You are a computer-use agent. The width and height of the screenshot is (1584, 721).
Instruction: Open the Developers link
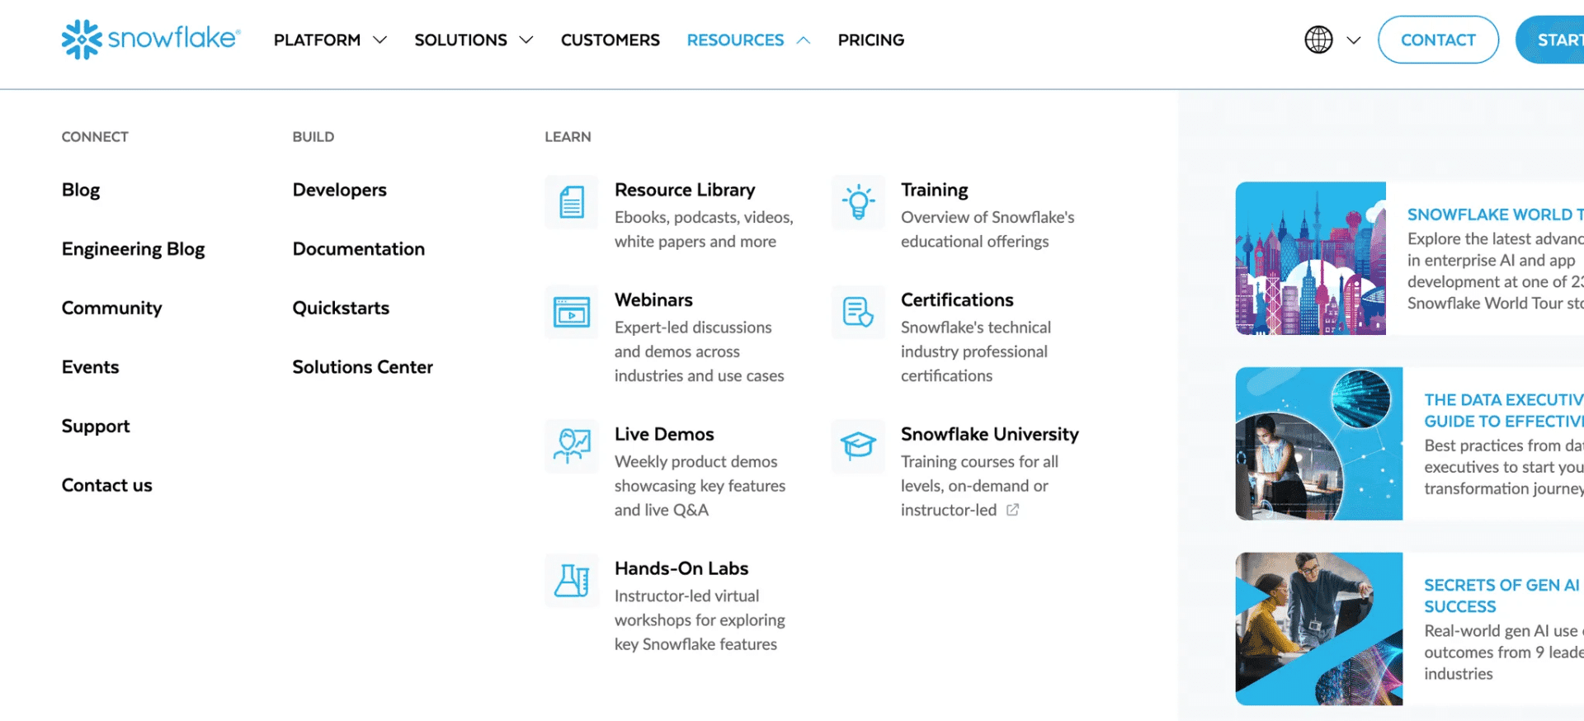pyautogui.click(x=340, y=190)
